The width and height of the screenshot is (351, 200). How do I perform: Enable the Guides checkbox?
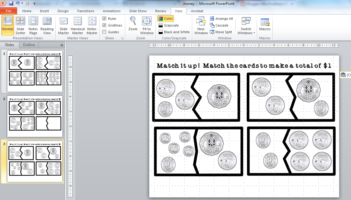point(104,32)
